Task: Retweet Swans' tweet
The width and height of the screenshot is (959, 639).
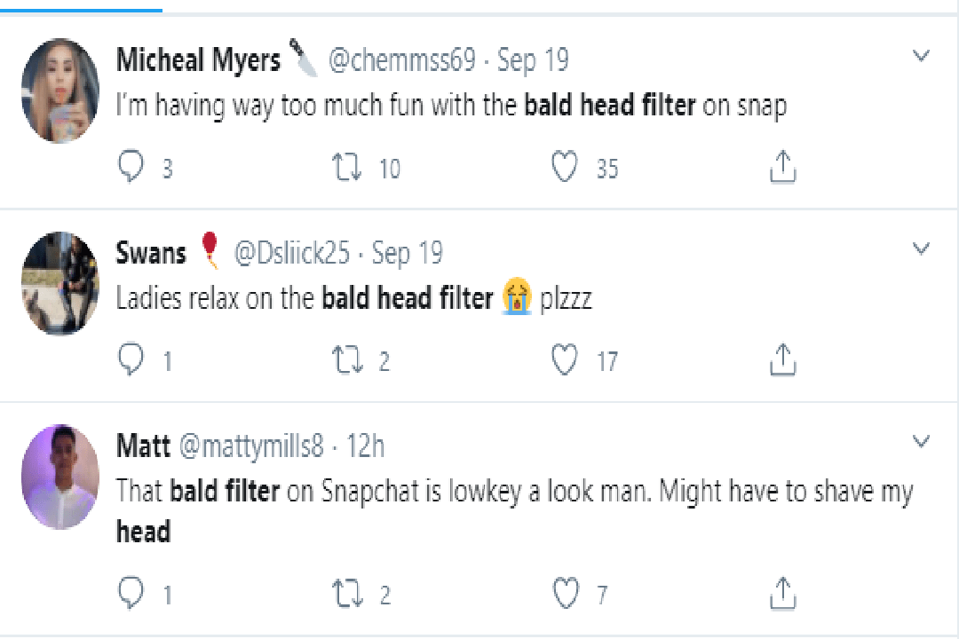Action: pyautogui.click(x=345, y=360)
